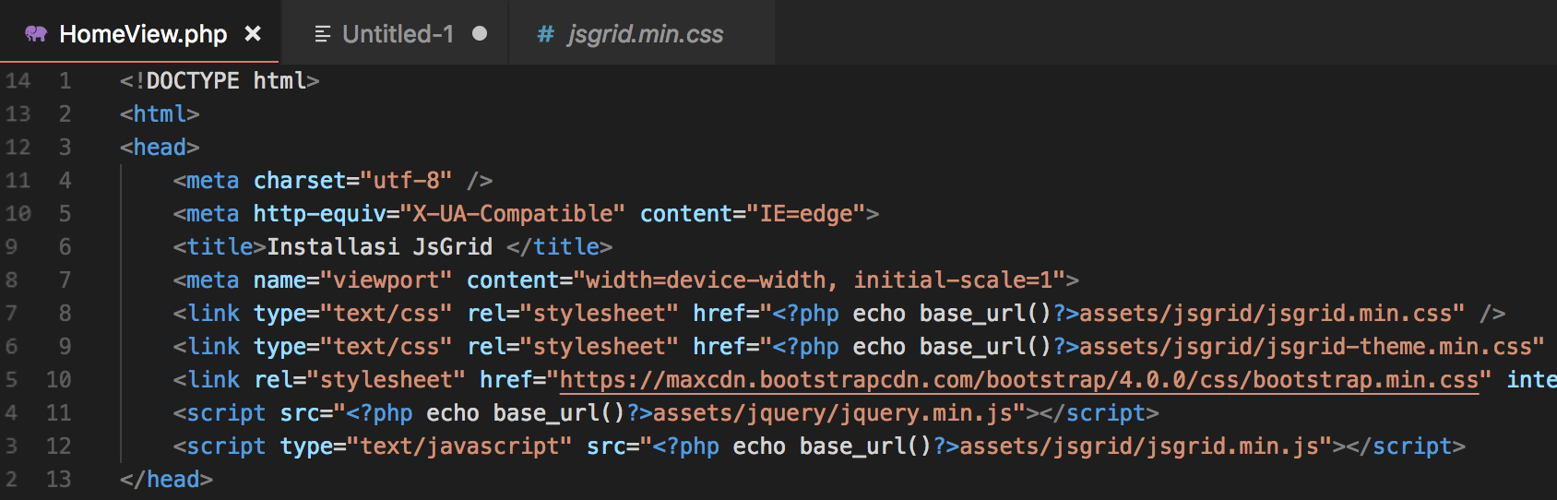Viewport: 1557px width, 500px height.
Task: Open the jsgrid.min.css tab
Action: 630,32
